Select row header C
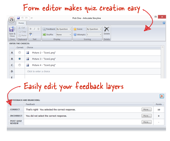This screenshot has width=170, height=141. [12, 65]
